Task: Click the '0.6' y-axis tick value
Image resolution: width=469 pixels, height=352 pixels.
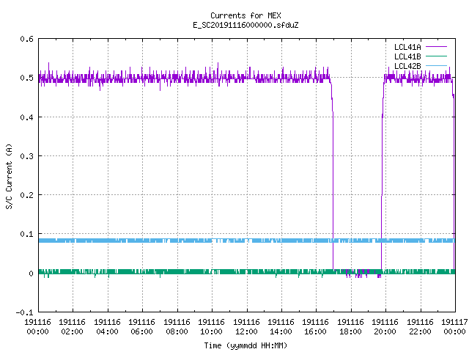Action: [x=26, y=39]
